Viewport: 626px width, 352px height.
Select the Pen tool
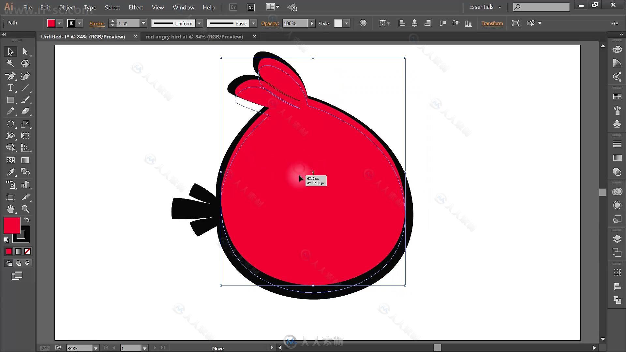pyautogui.click(x=10, y=76)
